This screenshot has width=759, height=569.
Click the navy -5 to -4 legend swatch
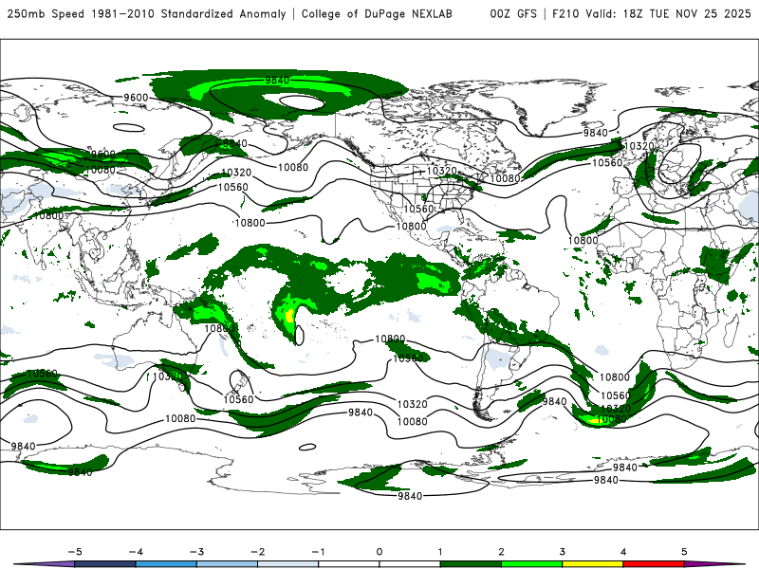pyautogui.click(x=105, y=564)
